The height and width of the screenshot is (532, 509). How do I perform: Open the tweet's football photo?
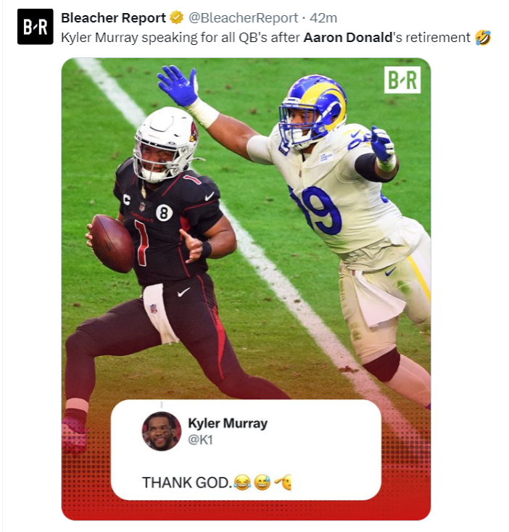coord(246,288)
